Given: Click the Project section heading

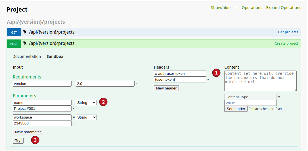Looking at the screenshot, I should coord(17,9).
